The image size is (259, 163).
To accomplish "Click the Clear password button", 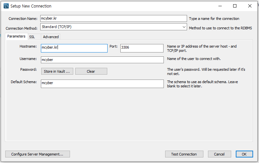I will click(91, 71).
